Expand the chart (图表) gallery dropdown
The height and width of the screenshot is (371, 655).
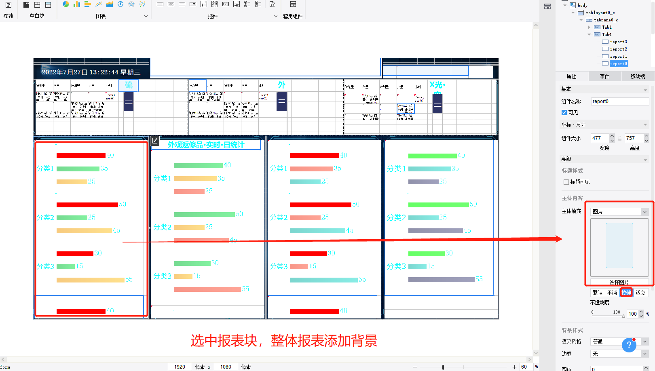coord(146,17)
